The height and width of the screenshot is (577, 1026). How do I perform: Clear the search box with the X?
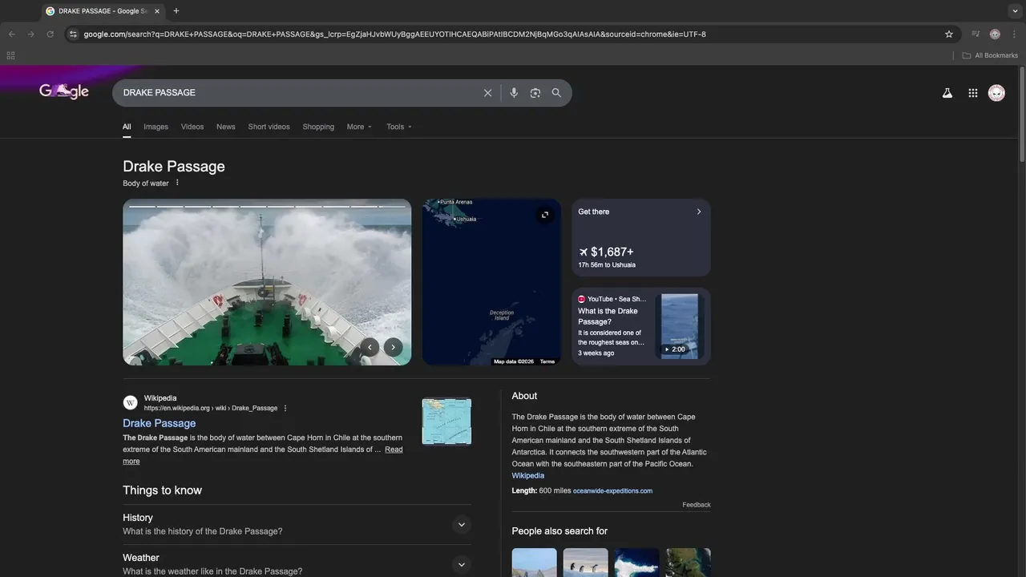pos(487,93)
